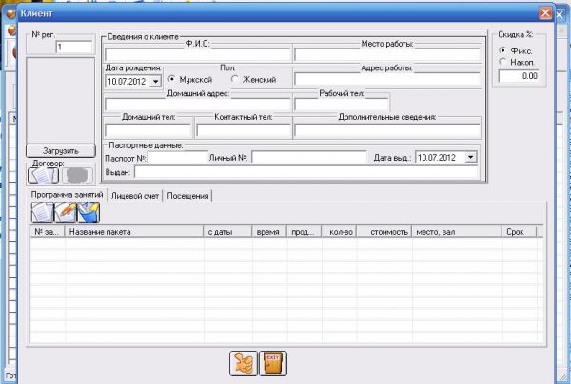Click the new document icon under Программа занятий
Screen dimensions: 571x384
click(44, 214)
